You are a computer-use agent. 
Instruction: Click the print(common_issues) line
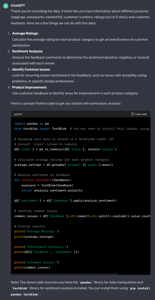click(32, 267)
